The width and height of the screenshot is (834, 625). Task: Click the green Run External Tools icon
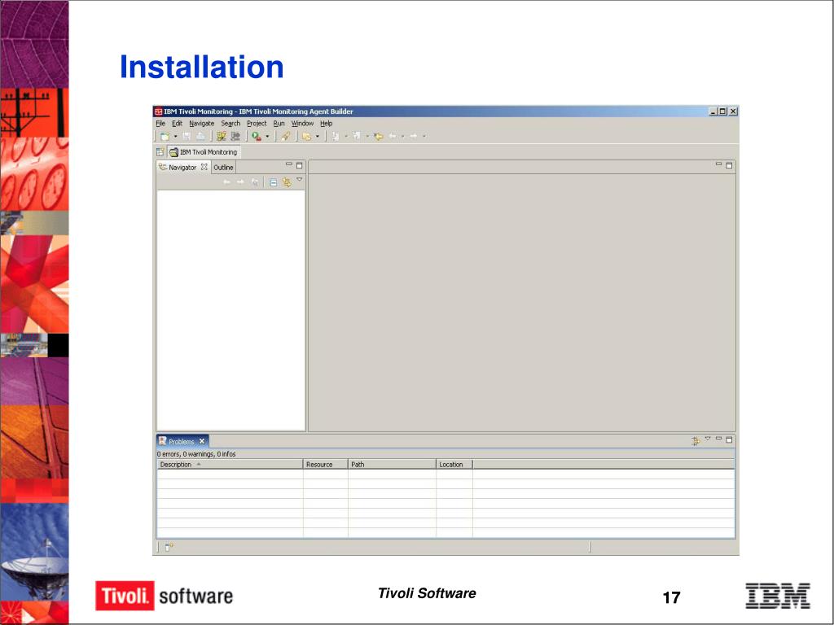pos(257,137)
